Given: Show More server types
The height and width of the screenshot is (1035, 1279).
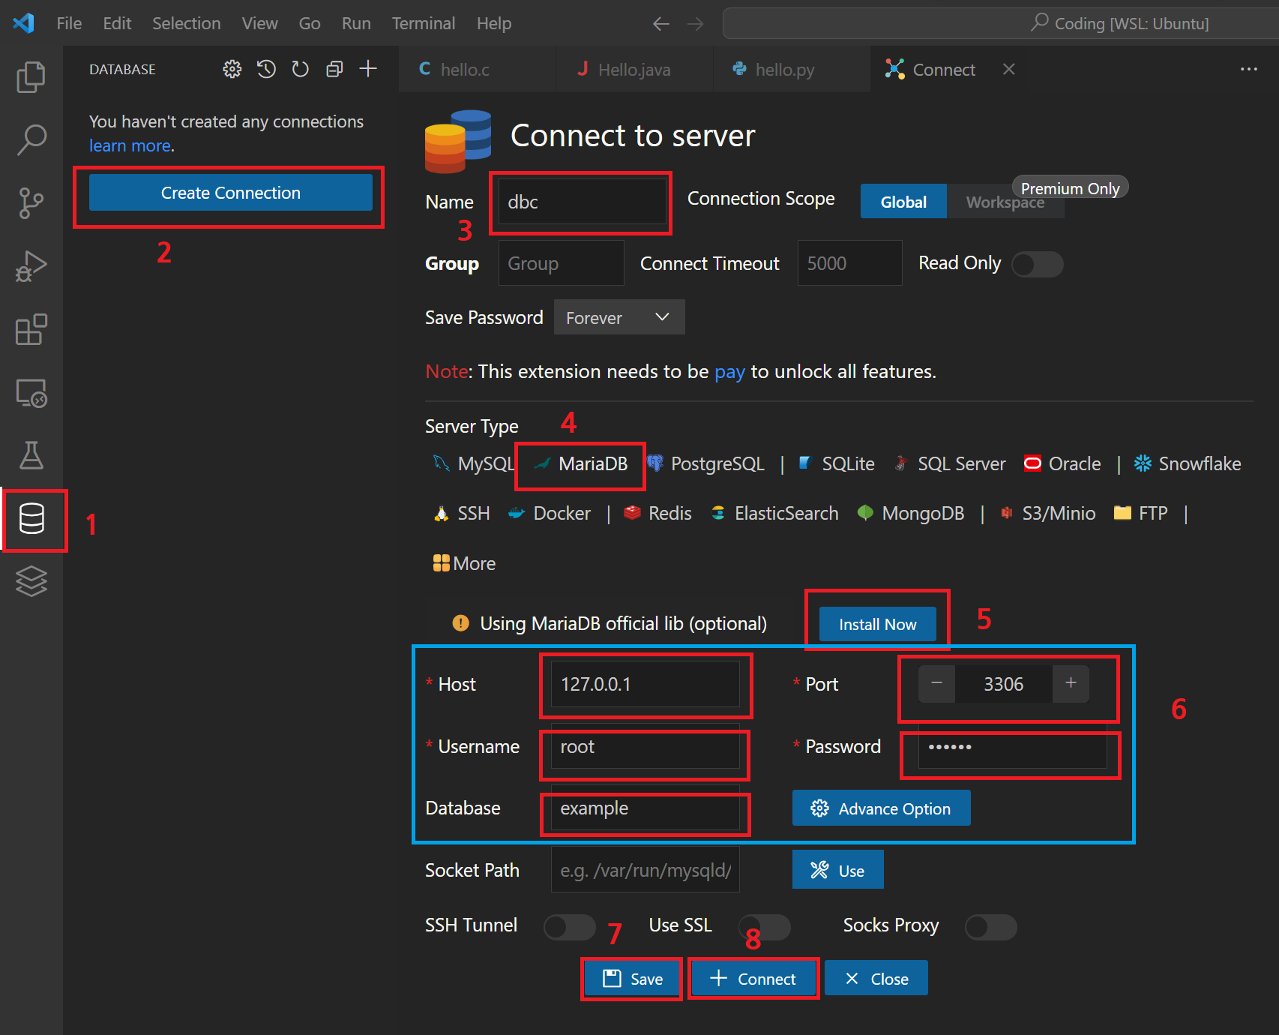Looking at the screenshot, I should pos(464,563).
